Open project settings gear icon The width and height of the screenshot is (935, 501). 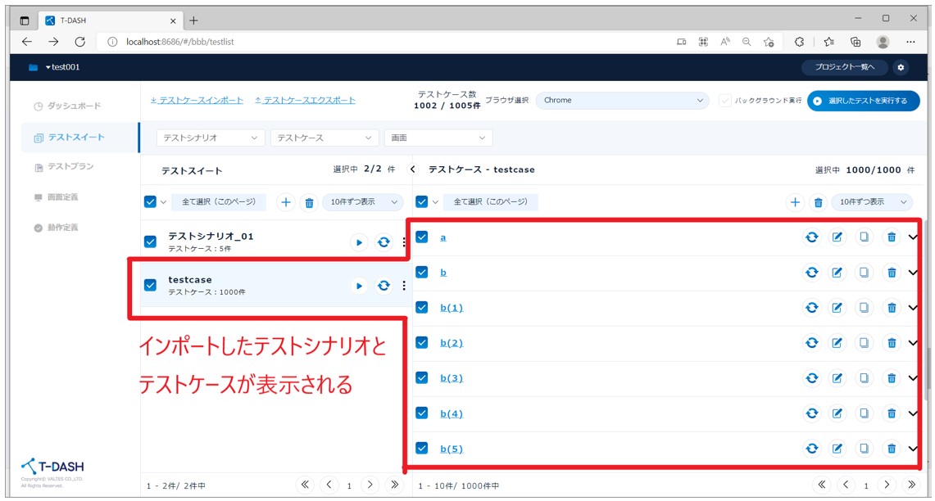901,67
